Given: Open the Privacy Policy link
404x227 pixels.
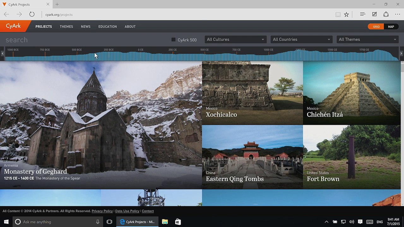Looking at the screenshot, I should tap(102, 211).
